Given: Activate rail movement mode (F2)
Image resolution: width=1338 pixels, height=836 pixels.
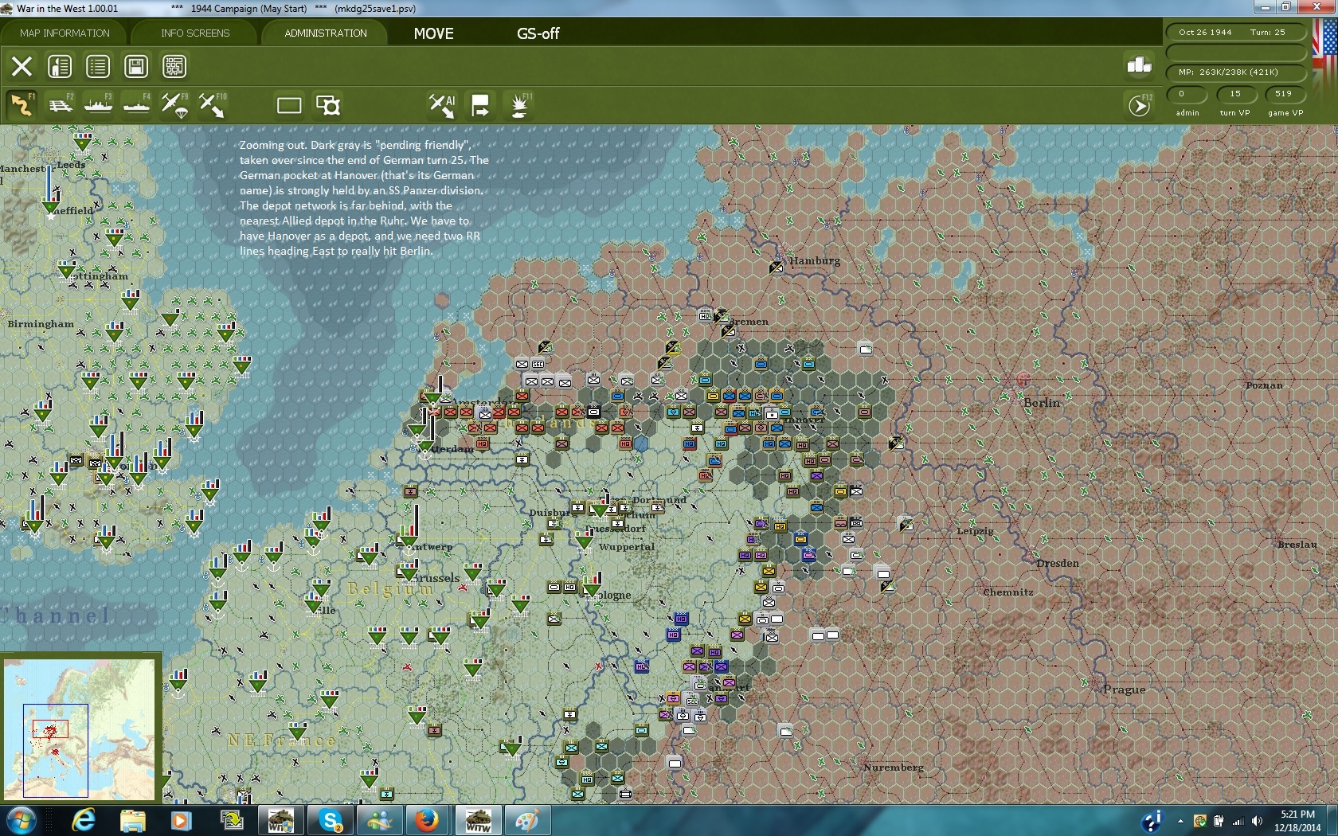Looking at the screenshot, I should pos(61,105).
